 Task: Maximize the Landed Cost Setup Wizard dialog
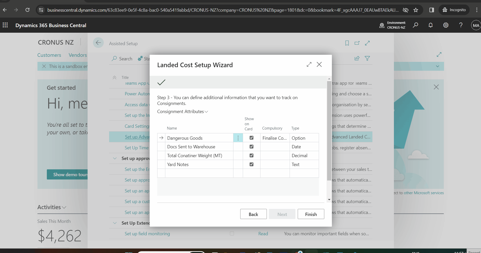309,64
